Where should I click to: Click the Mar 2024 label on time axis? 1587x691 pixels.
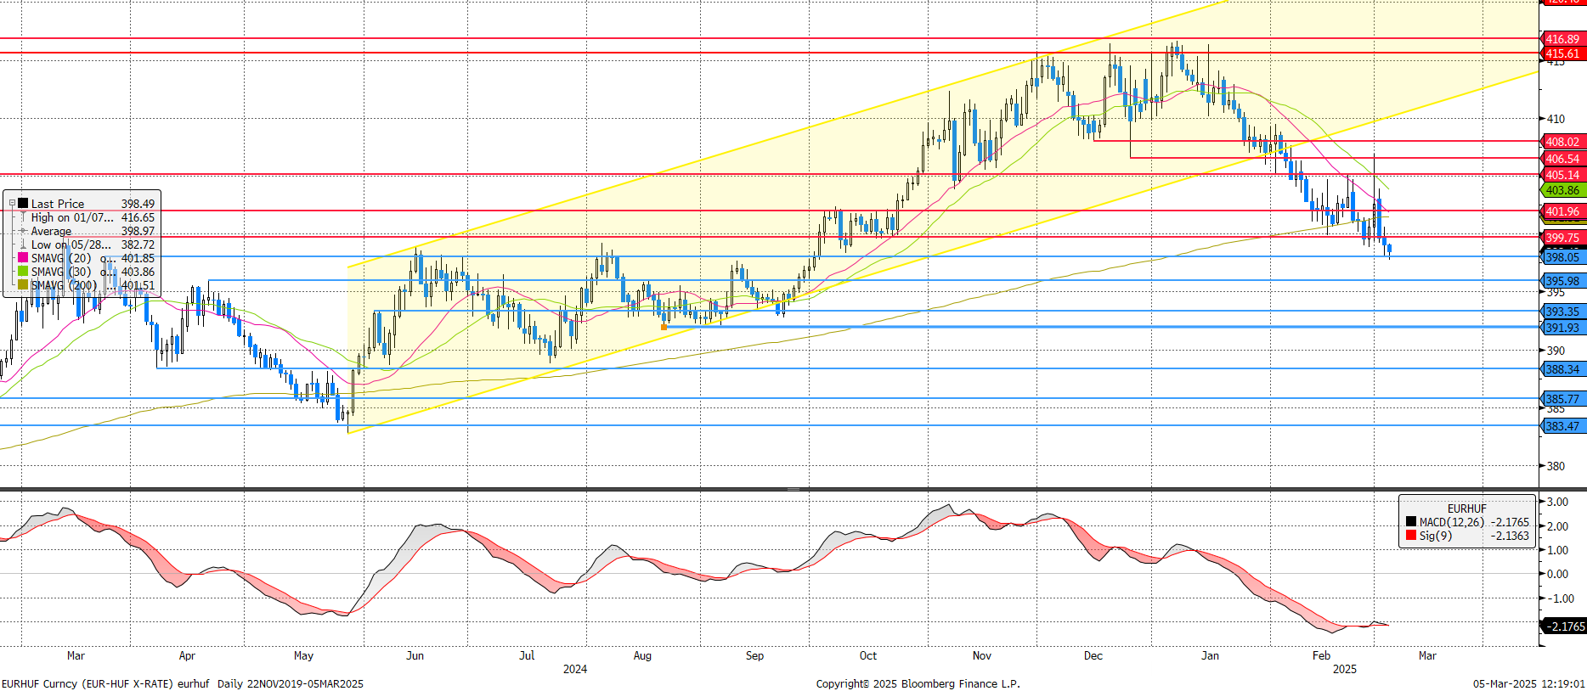tap(76, 655)
